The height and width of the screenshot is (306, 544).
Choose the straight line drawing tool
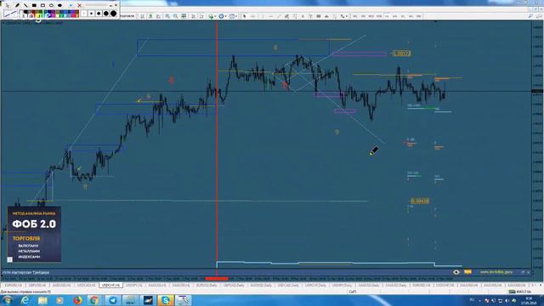click(x=25, y=5)
